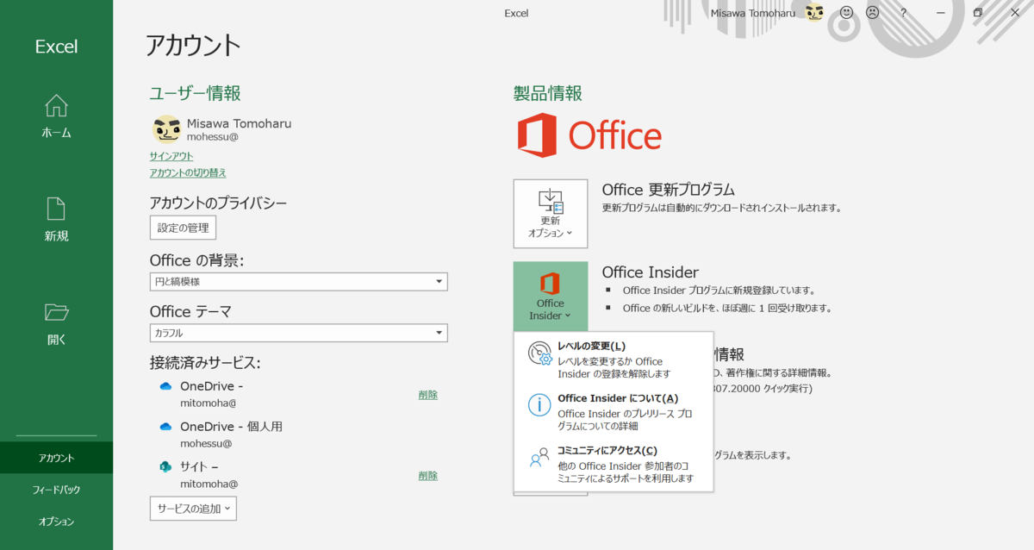The image size is (1034, 550).
Task: Click the SharePoint サイト icon
Action: coord(165,466)
